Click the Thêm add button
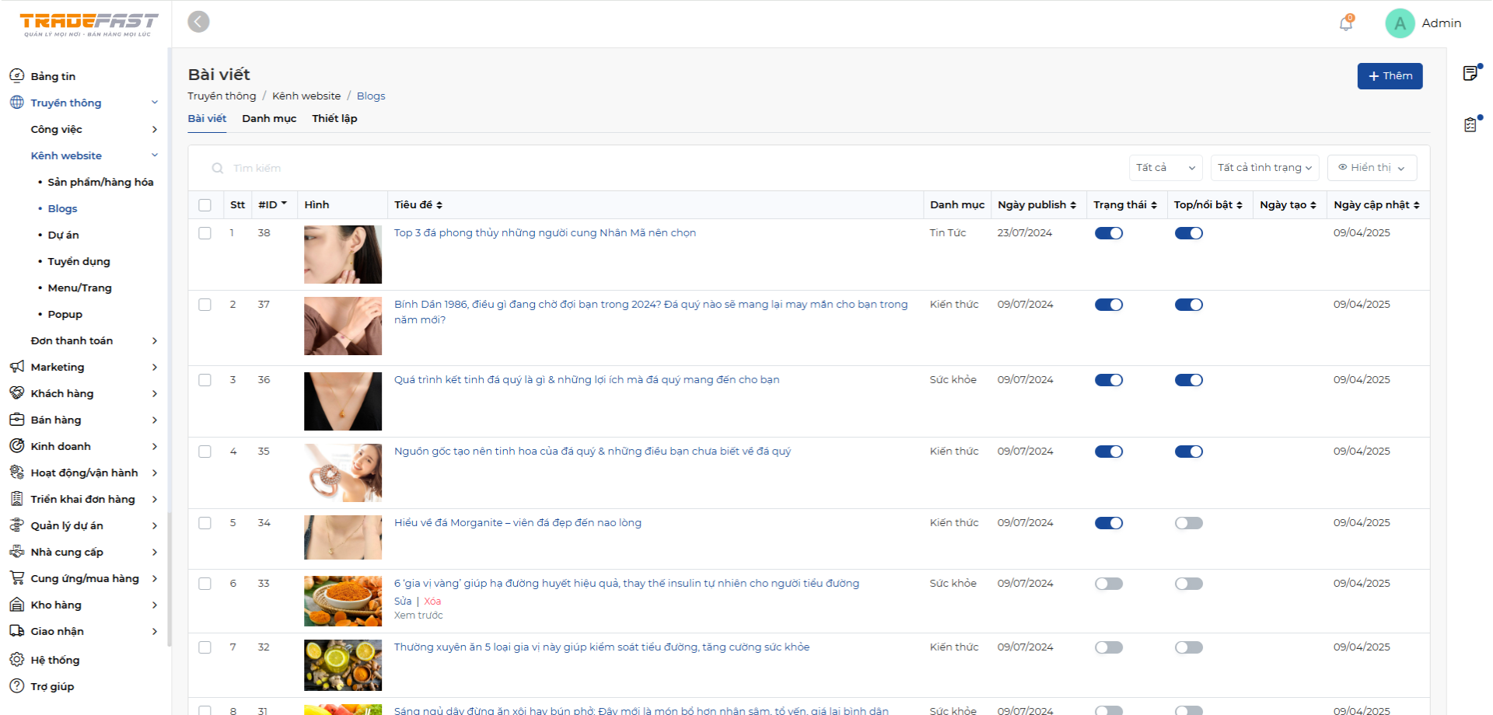Image resolution: width=1493 pixels, height=715 pixels. (x=1390, y=76)
